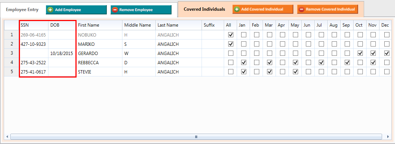Click the horizontal scrollbar left arrow

click(x=7, y=137)
